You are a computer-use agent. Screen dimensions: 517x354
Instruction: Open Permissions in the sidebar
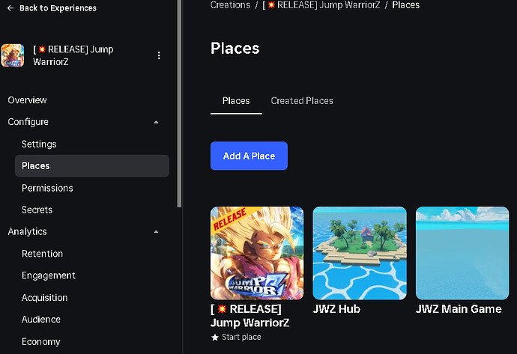(x=47, y=188)
